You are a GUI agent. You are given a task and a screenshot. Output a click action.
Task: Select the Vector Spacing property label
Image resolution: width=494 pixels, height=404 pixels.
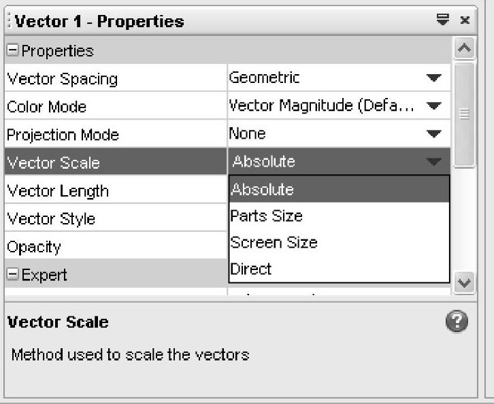63,79
